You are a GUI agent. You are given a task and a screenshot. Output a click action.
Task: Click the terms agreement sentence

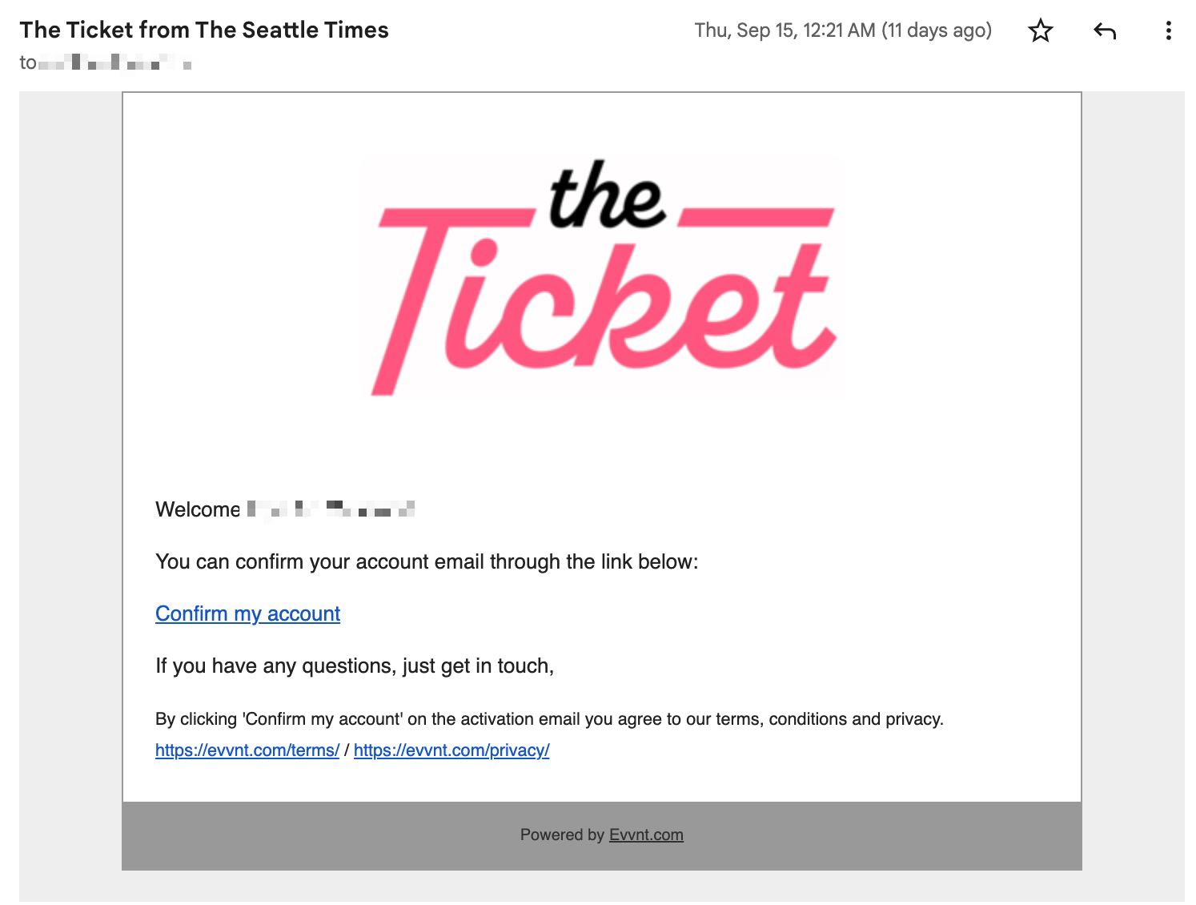[x=549, y=719]
